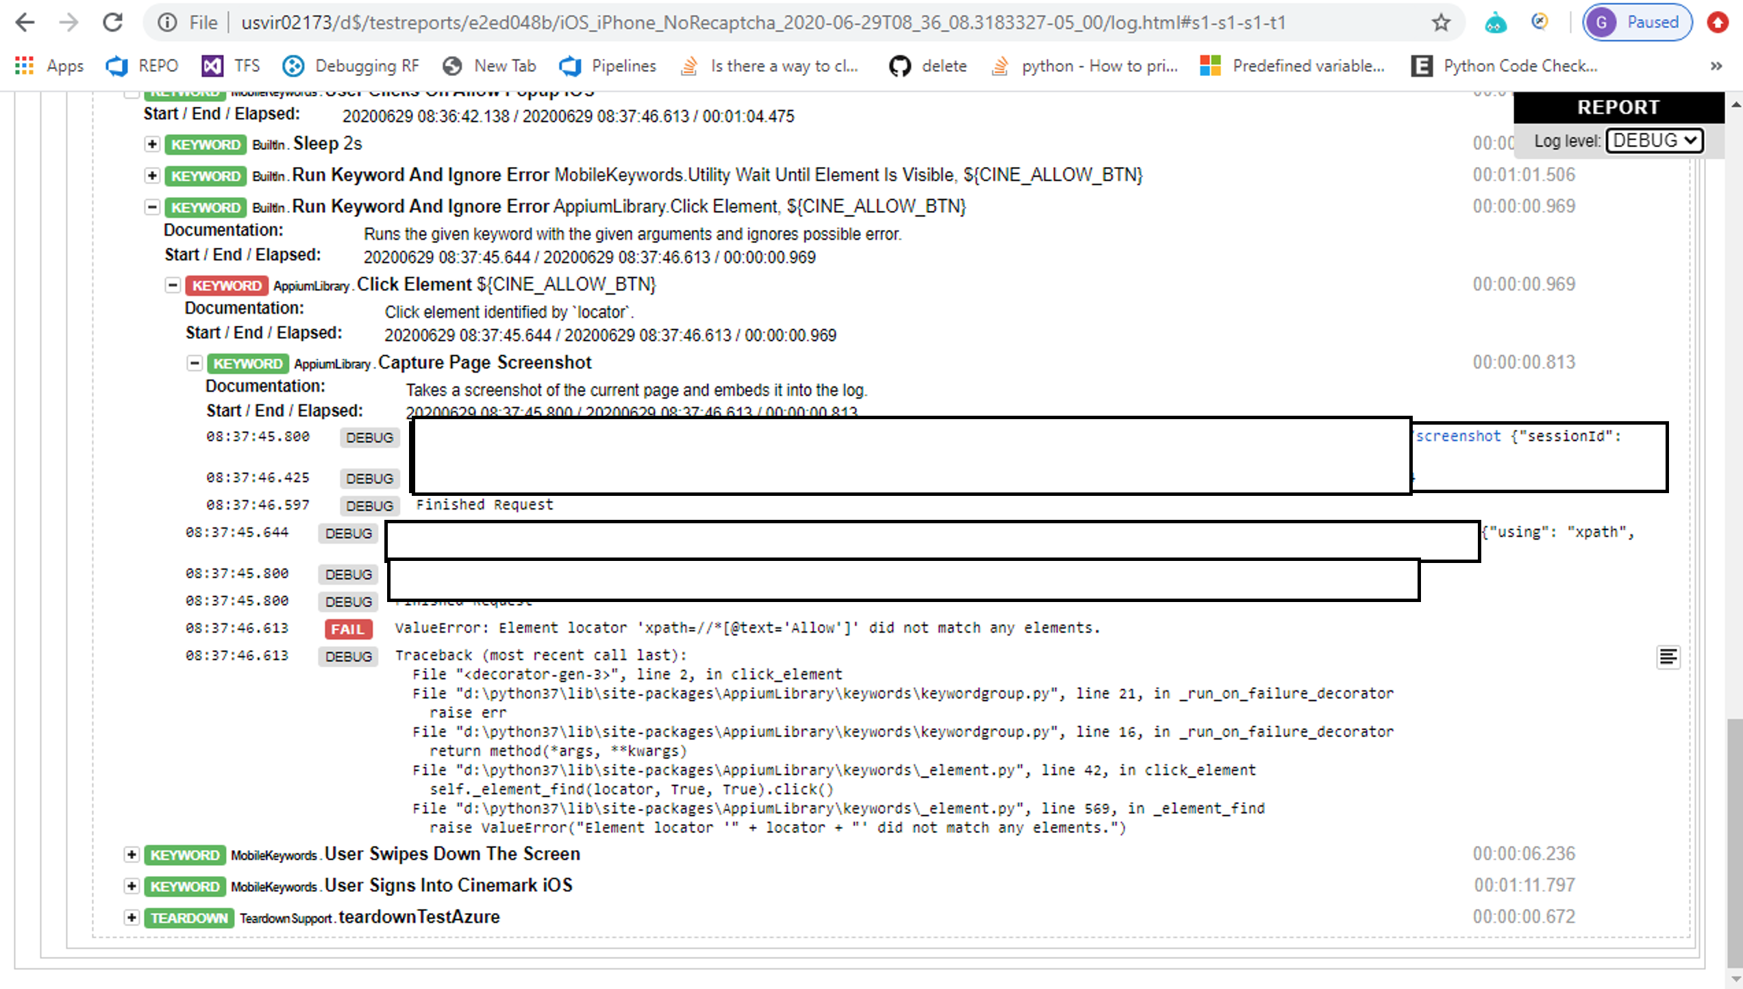The height and width of the screenshot is (989, 1743).
Task: Open the Pipelines bookmark
Action: [x=607, y=66]
